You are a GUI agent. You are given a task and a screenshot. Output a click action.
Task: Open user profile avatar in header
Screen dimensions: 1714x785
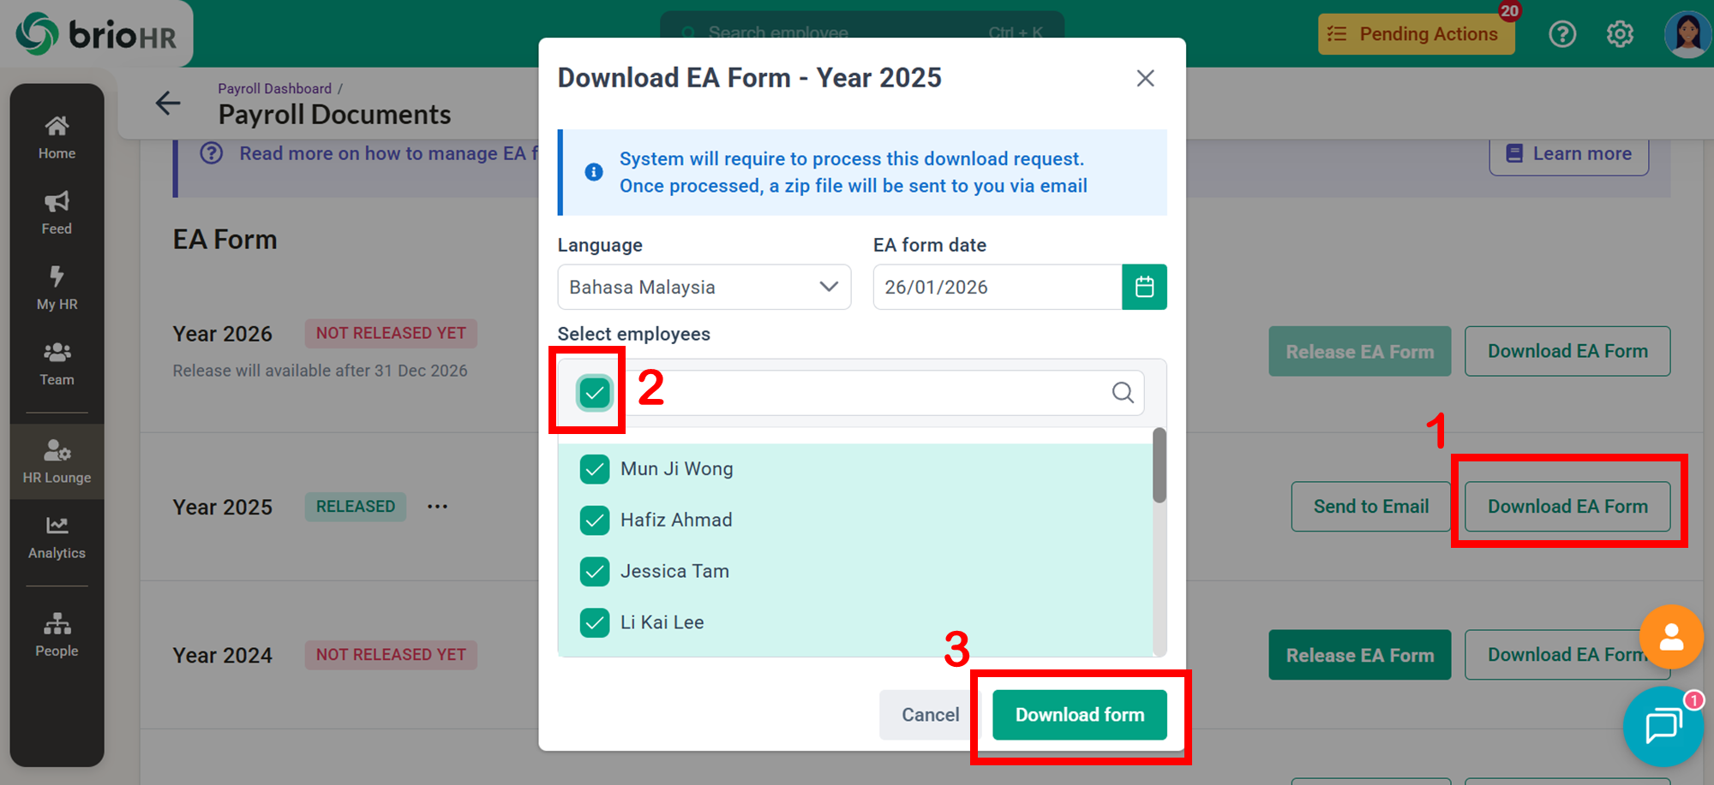(1686, 34)
